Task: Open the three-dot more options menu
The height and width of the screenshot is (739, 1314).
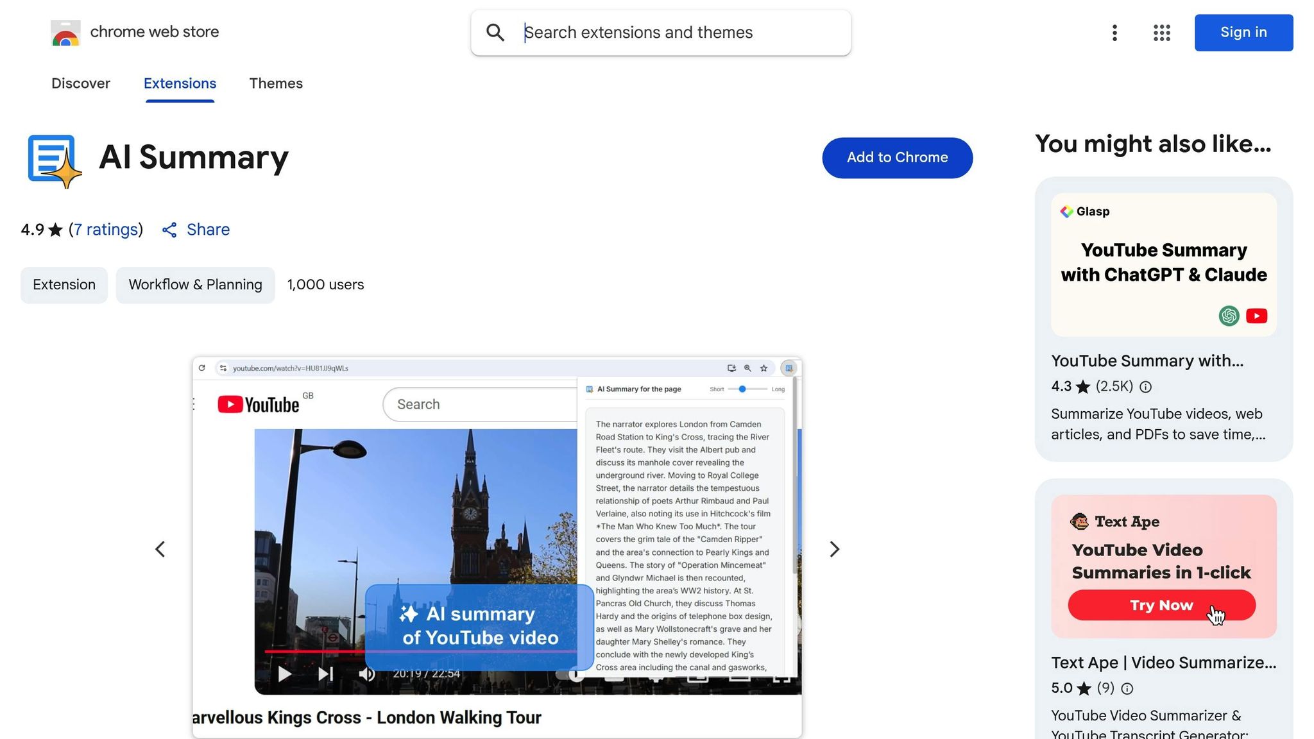Action: 1114,33
